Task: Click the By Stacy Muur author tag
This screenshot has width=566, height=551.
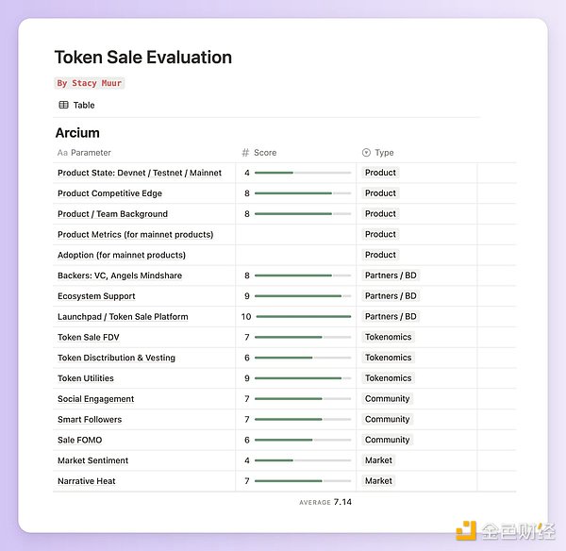Action: 90,83
